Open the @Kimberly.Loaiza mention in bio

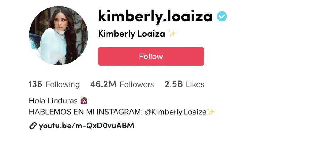176,112
